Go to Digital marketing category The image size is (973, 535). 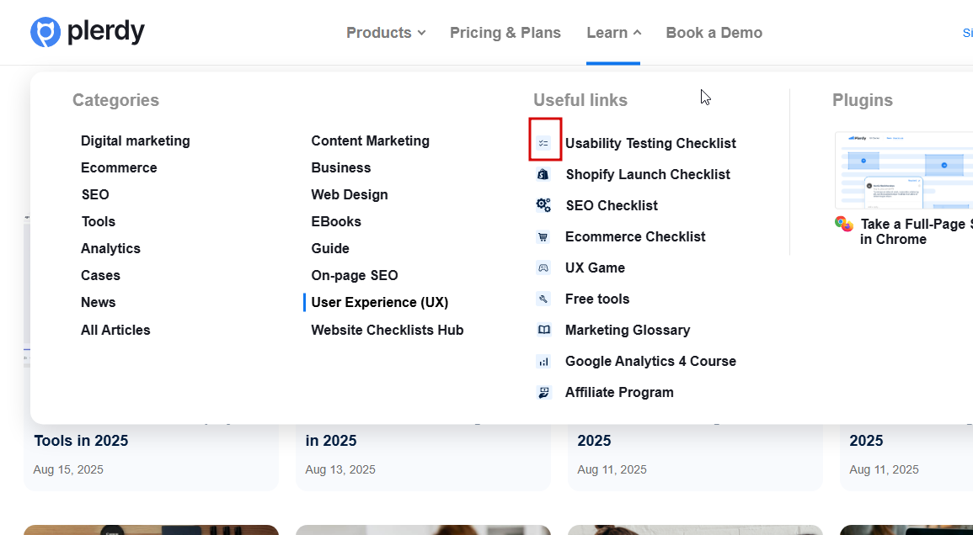click(x=136, y=140)
